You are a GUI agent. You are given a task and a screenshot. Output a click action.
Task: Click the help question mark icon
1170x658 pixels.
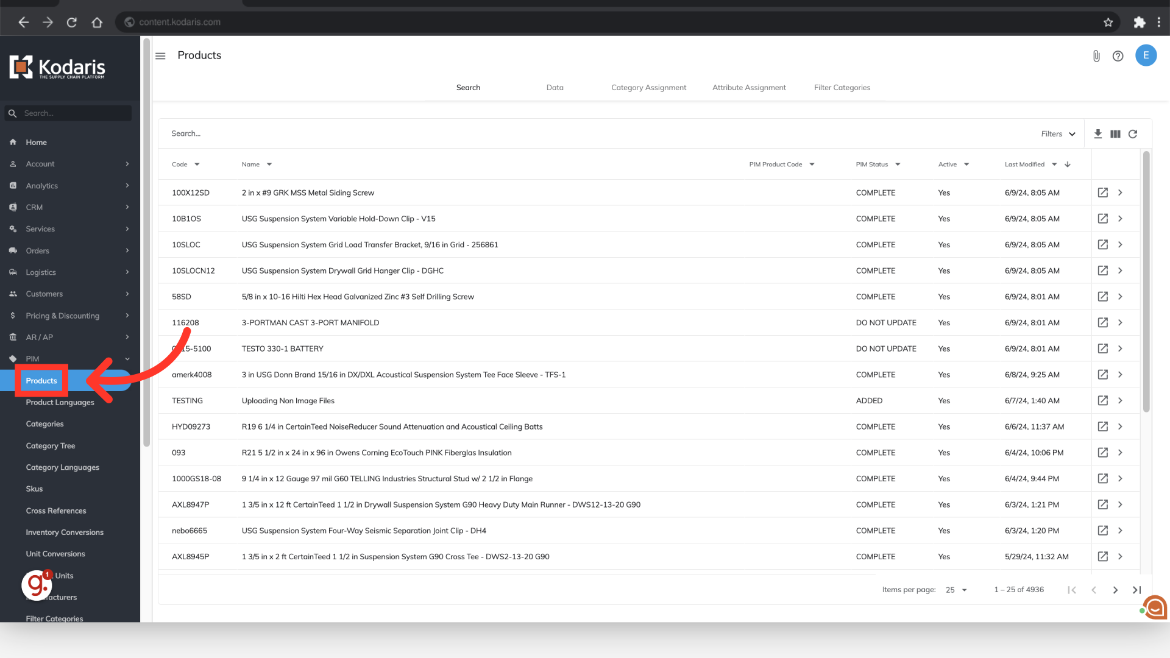tap(1118, 56)
